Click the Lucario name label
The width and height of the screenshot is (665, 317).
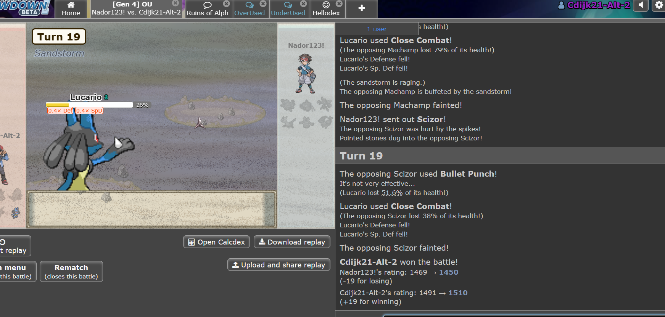pos(86,97)
